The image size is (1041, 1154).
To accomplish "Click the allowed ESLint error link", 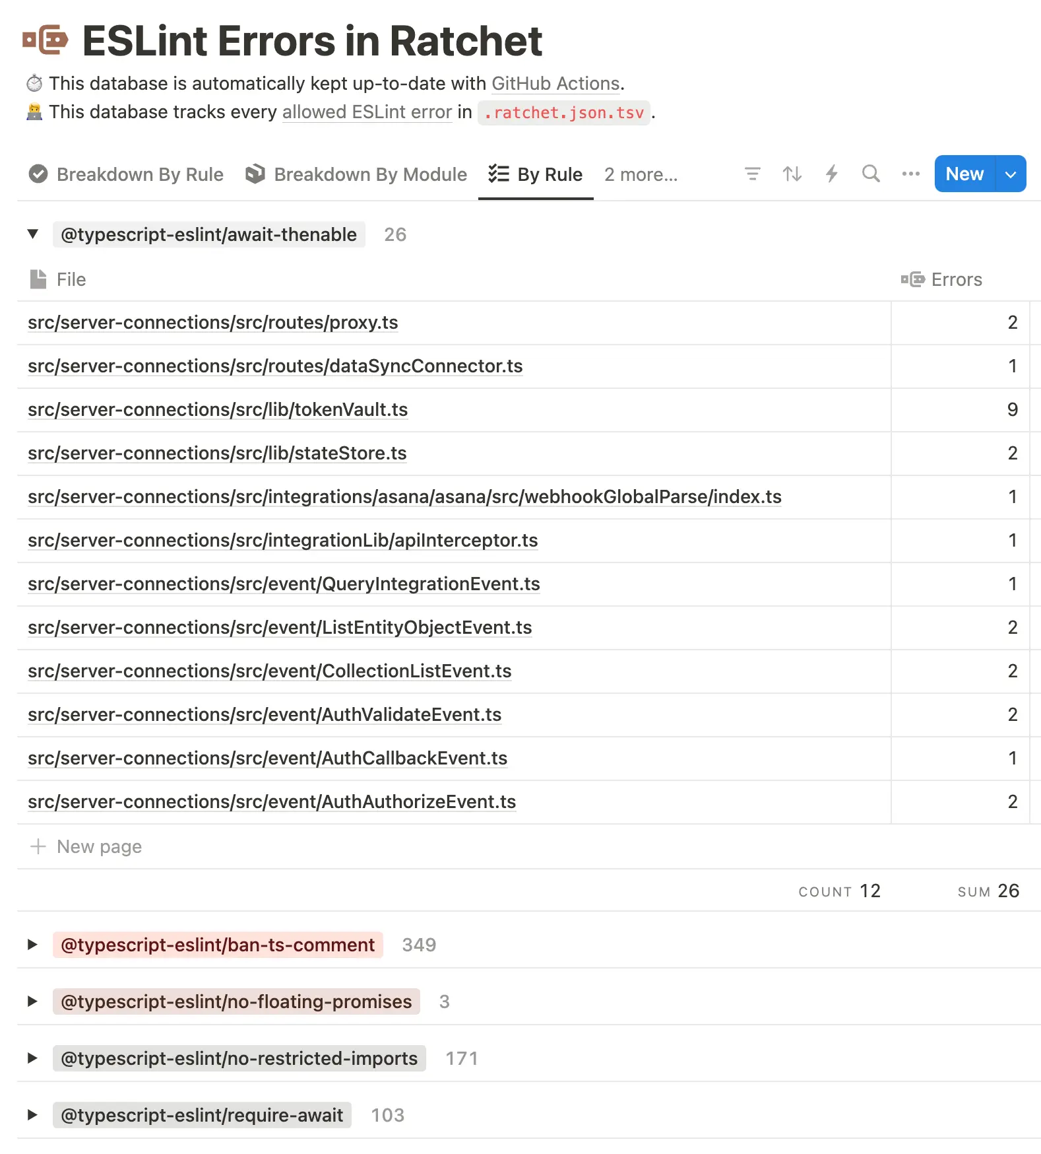I will pos(366,112).
